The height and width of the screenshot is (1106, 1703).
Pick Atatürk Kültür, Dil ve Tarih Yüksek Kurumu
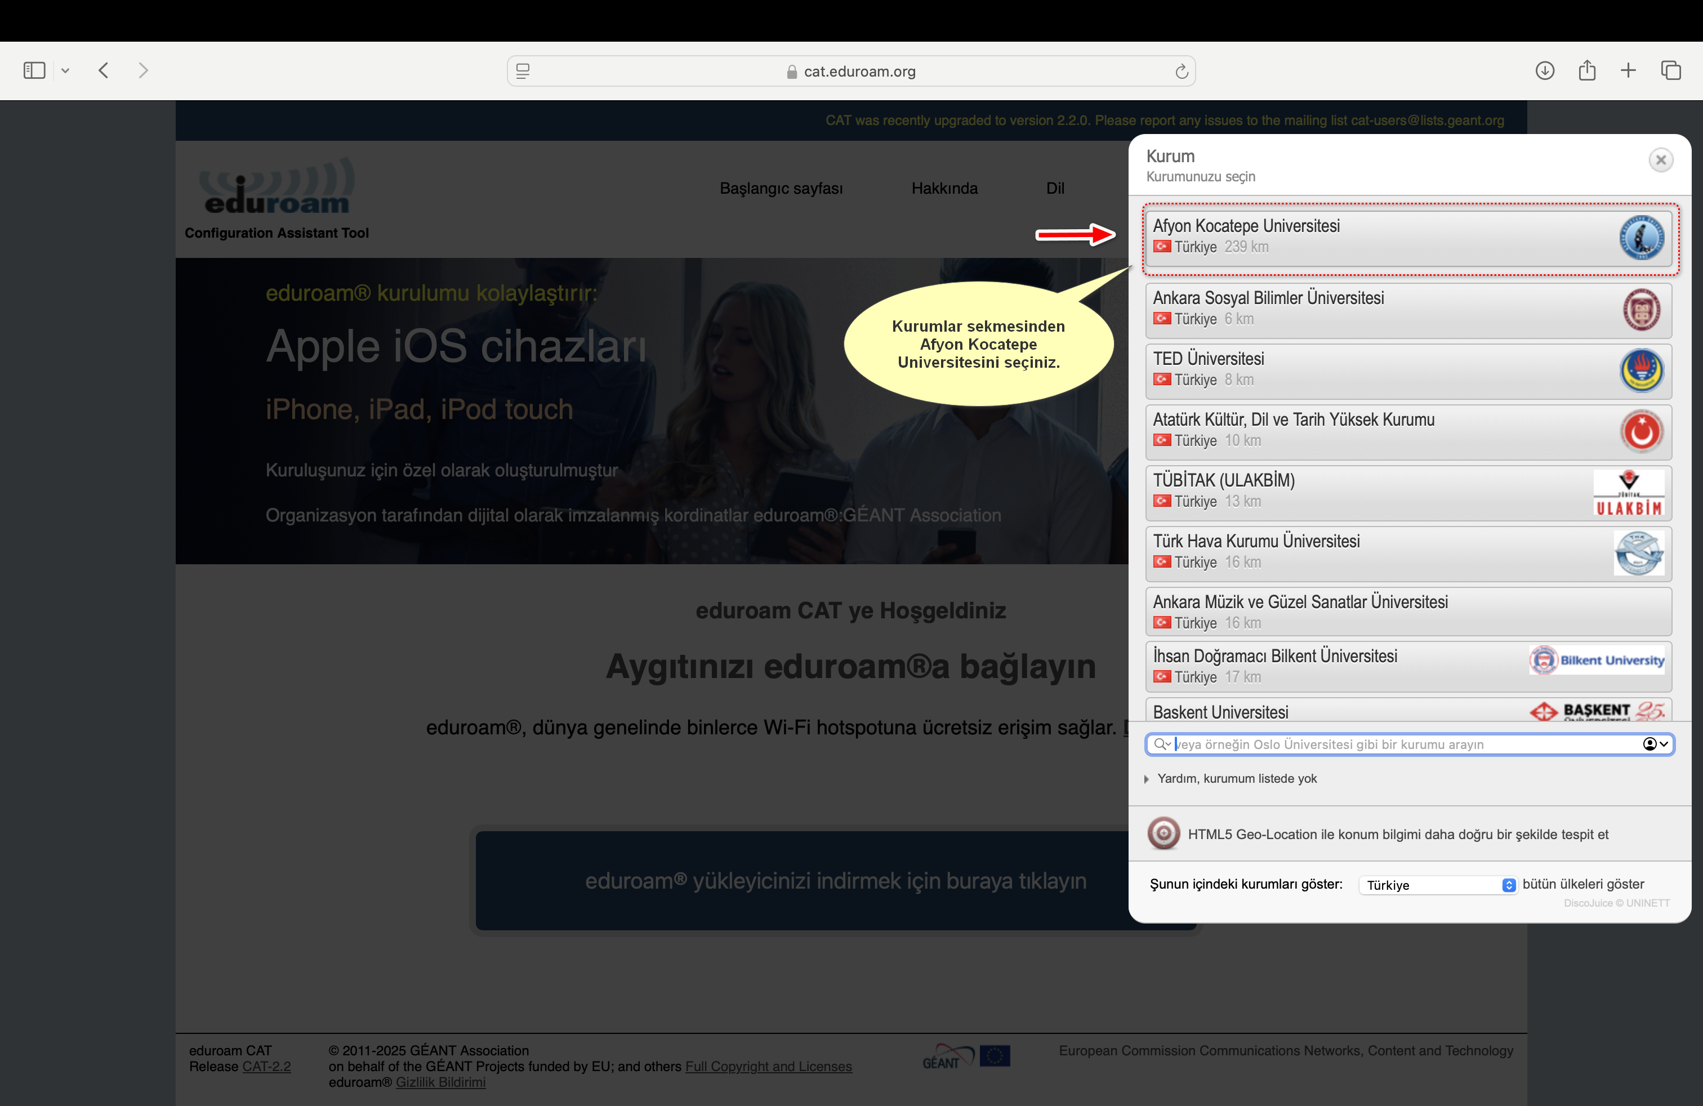coord(1408,432)
